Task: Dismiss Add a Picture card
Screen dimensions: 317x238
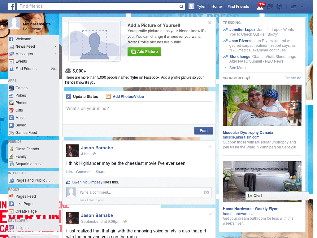Action: point(210,23)
